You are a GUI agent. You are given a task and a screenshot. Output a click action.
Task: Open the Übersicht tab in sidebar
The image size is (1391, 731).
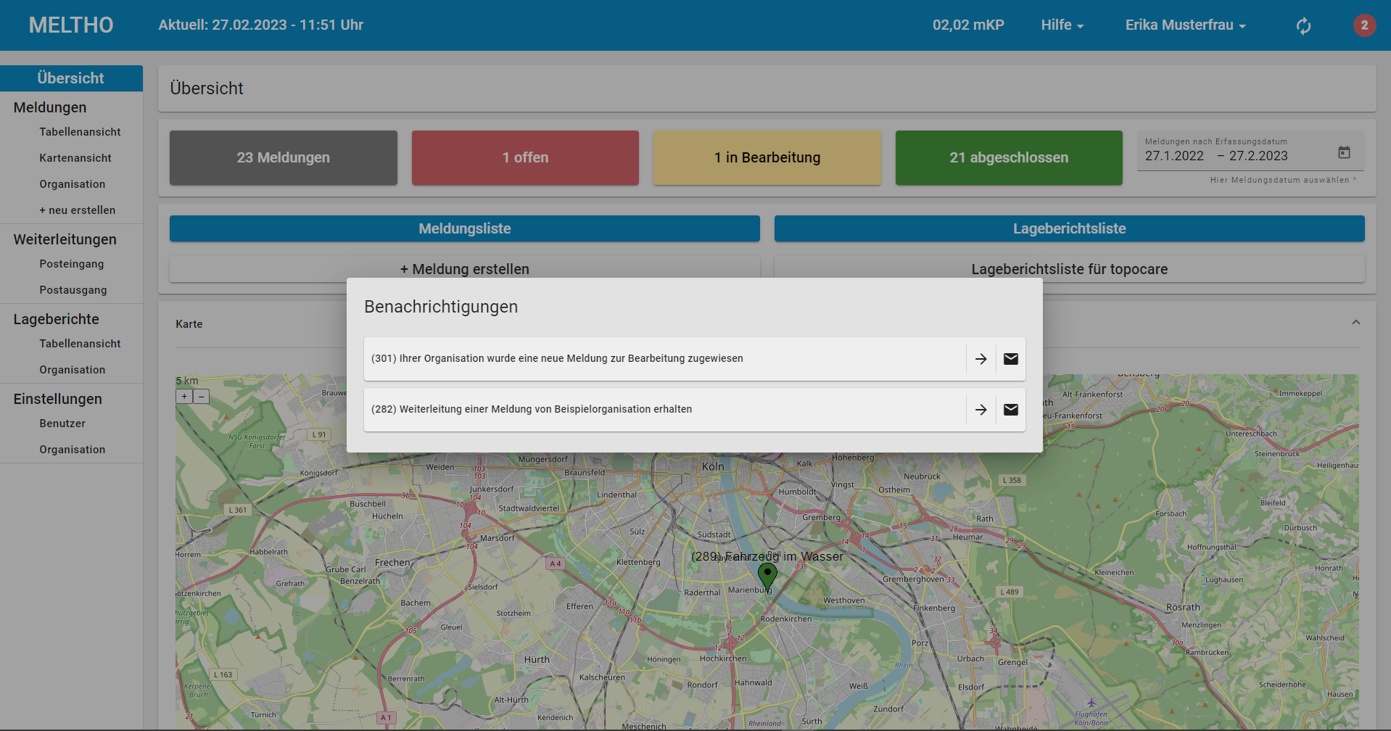pos(71,78)
